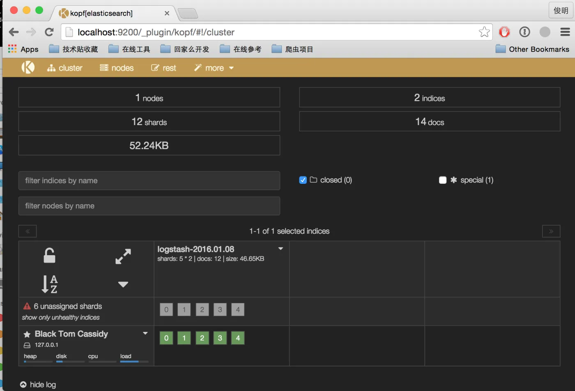Open the more dropdown menu
This screenshot has height=391, width=575.
(214, 68)
